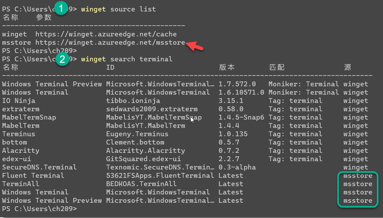This screenshot has height=218, width=383.
Task: Click the "源" column header
Action: point(347,67)
